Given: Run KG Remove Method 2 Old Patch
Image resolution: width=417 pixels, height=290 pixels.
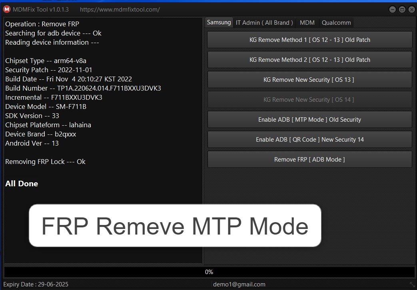Looking at the screenshot, I should pyautogui.click(x=309, y=59).
